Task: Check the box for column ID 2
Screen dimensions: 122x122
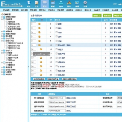Action: tap(57, 28)
